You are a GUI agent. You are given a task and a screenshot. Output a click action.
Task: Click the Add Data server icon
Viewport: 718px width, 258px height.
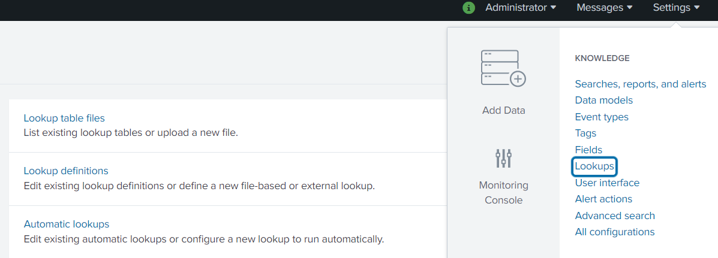[x=503, y=68]
